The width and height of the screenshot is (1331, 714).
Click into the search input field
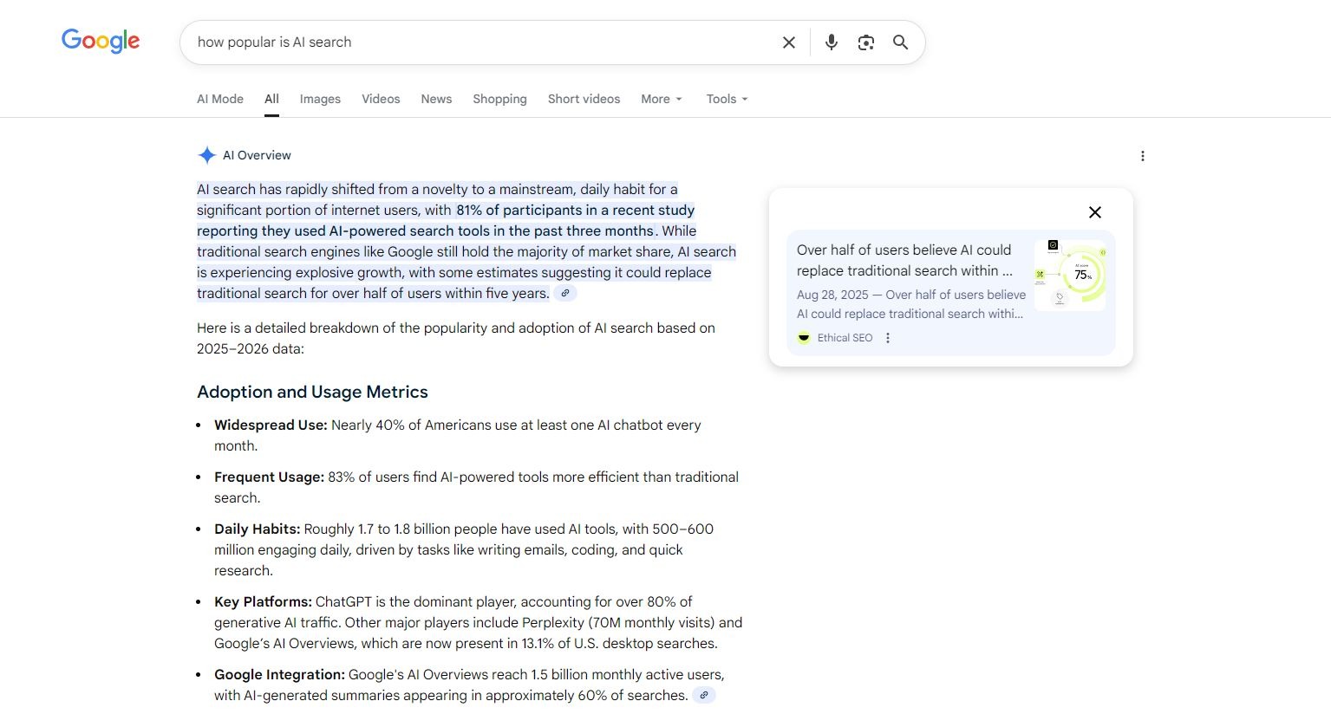(x=477, y=42)
